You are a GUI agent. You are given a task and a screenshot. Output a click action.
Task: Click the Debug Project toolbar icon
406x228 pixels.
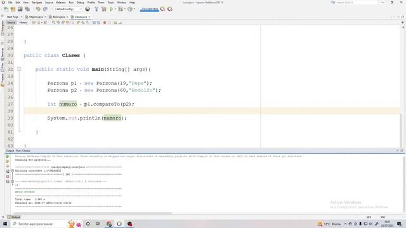121,9
